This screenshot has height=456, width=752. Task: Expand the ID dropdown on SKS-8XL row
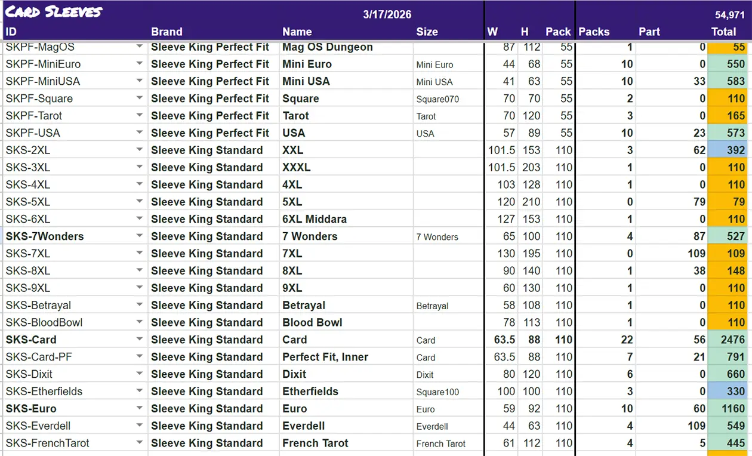tap(140, 270)
